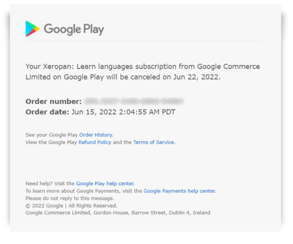The image size is (293, 244).
Task: Click the blurred order number value
Action: coord(134,101)
